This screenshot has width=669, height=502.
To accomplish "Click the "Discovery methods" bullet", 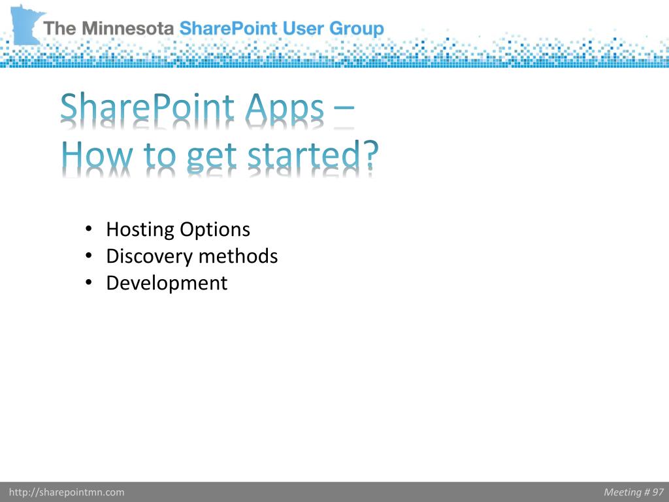I will pos(192,256).
